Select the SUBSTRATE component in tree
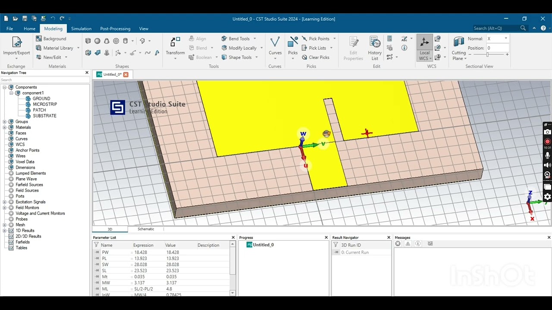 (x=44, y=116)
